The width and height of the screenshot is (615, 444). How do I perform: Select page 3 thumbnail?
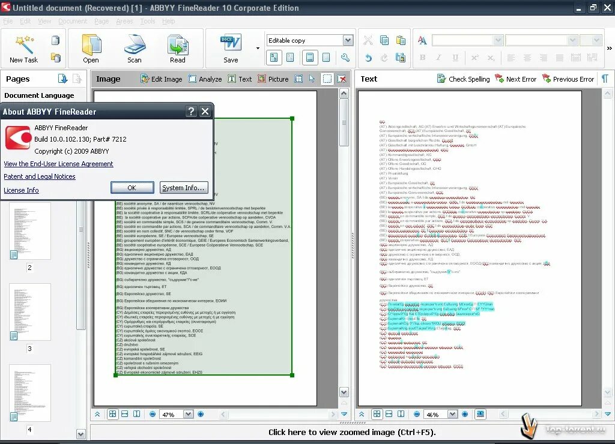tap(30, 312)
